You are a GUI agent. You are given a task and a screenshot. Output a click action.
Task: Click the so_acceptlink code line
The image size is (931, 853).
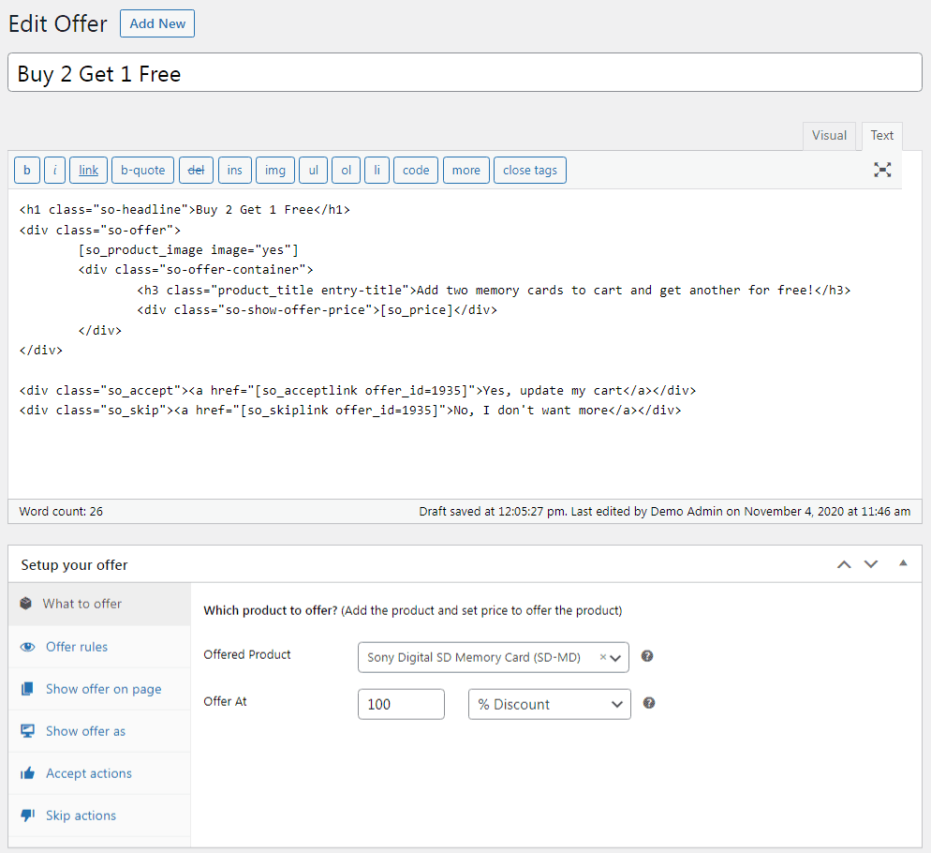(x=358, y=391)
